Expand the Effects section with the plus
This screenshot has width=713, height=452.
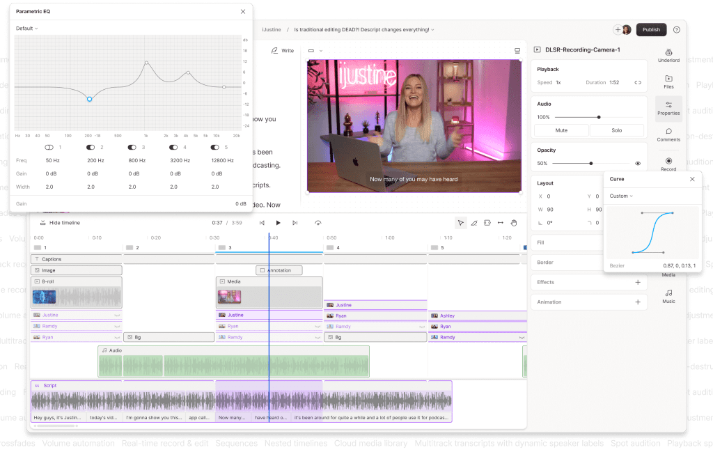[637, 282]
